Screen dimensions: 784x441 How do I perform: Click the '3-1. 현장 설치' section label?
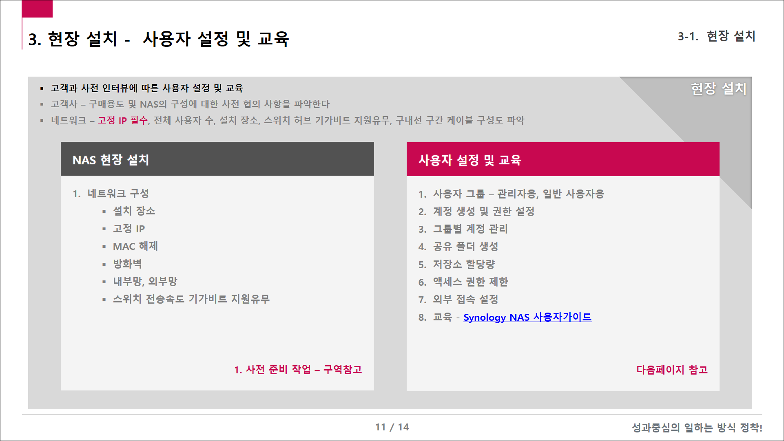tap(716, 37)
